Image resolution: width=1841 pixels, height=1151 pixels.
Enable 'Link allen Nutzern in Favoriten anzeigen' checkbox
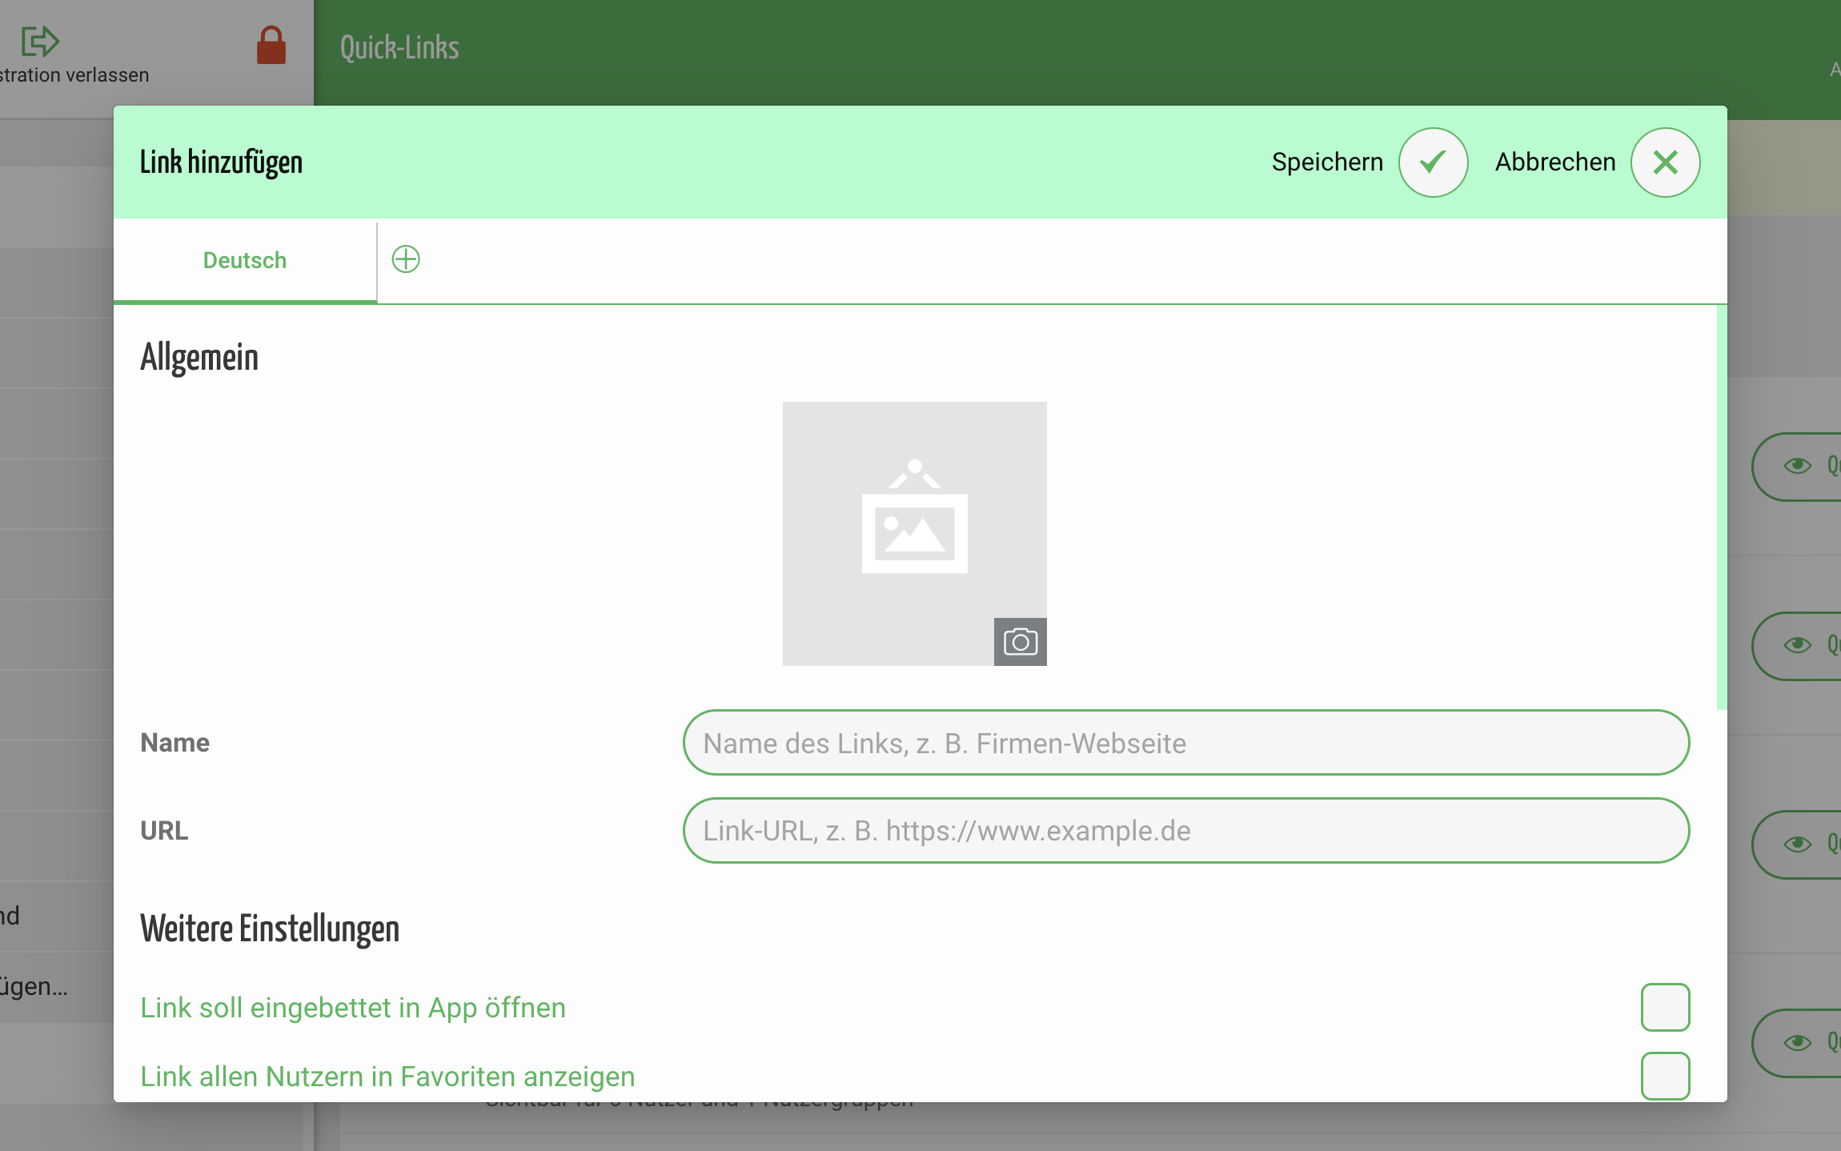point(1665,1076)
